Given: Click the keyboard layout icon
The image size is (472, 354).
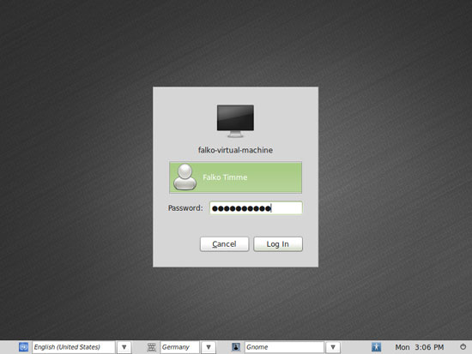Looking at the screenshot, I should pyautogui.click(x=151, y=347).
